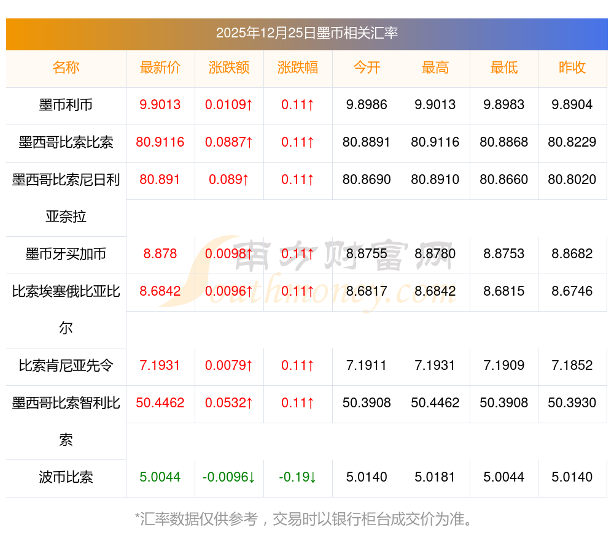614x538 pixels.
Task: Select the 涨跌额 column header
Action: 229,67
